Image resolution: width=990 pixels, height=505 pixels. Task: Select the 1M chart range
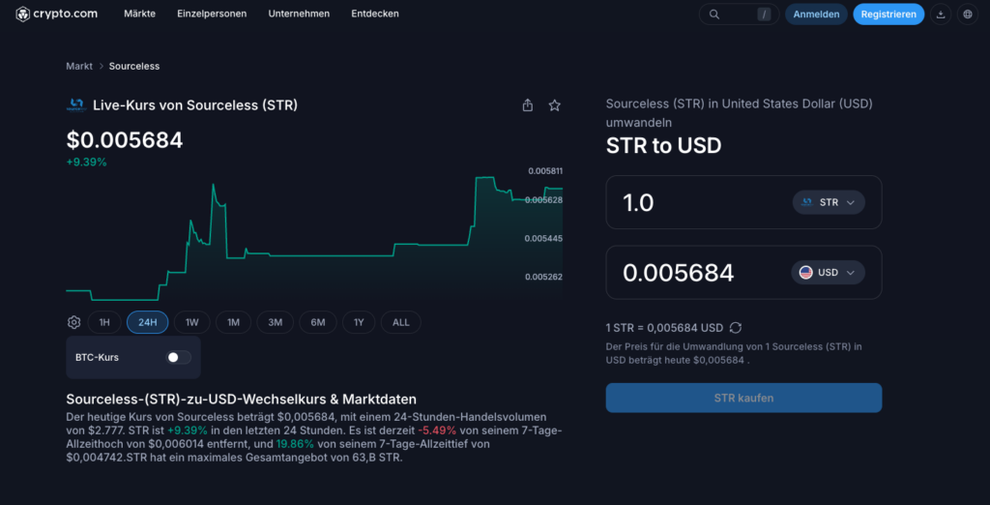tap(234, 322)
